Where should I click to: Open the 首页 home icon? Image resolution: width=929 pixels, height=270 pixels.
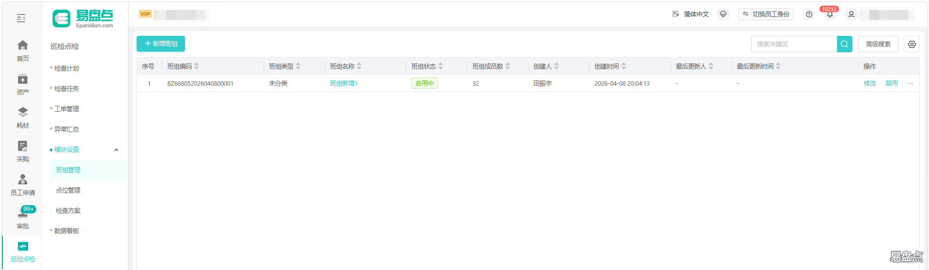tap(23, 45)
